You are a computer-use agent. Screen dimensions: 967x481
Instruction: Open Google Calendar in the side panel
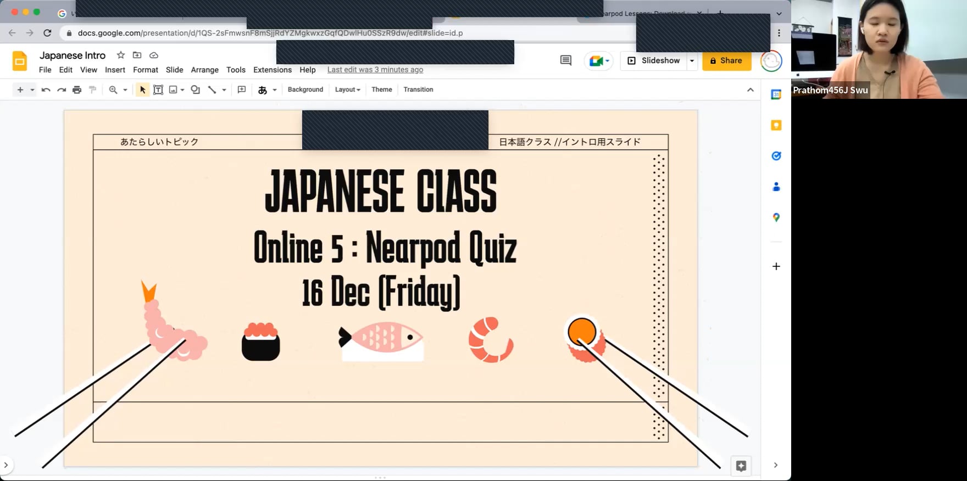click(x=776, y=94)
